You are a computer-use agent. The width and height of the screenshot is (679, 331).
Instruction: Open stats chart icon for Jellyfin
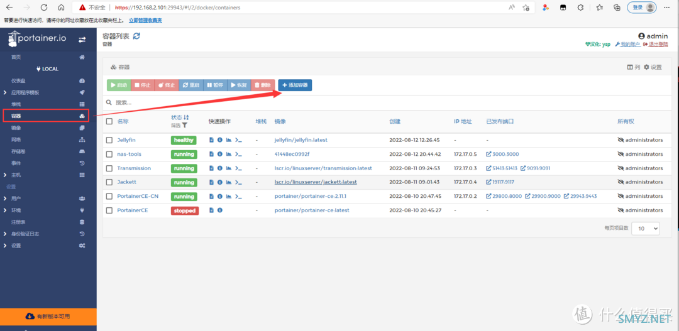tap(229, 140)
